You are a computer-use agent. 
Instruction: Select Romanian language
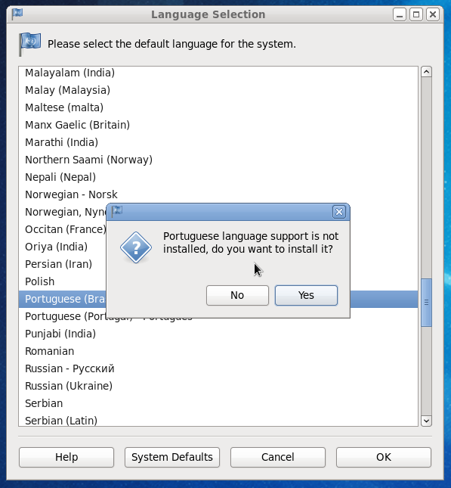tap(218, 352)
